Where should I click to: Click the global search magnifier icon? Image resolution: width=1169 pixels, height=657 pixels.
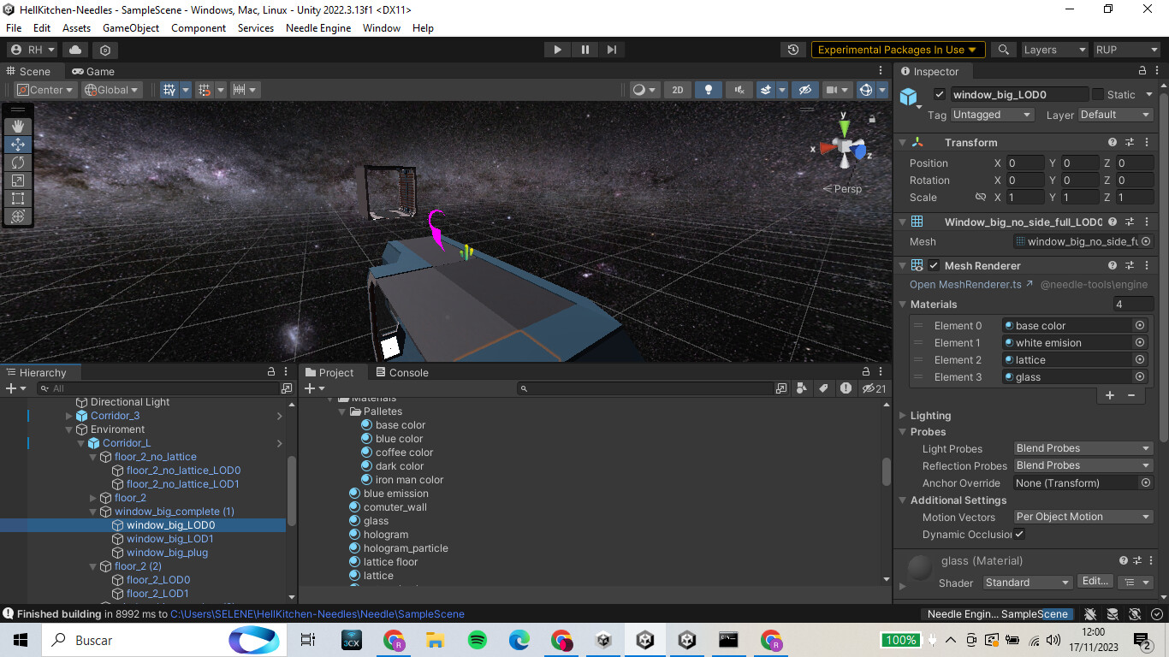tap(1003, 50)
